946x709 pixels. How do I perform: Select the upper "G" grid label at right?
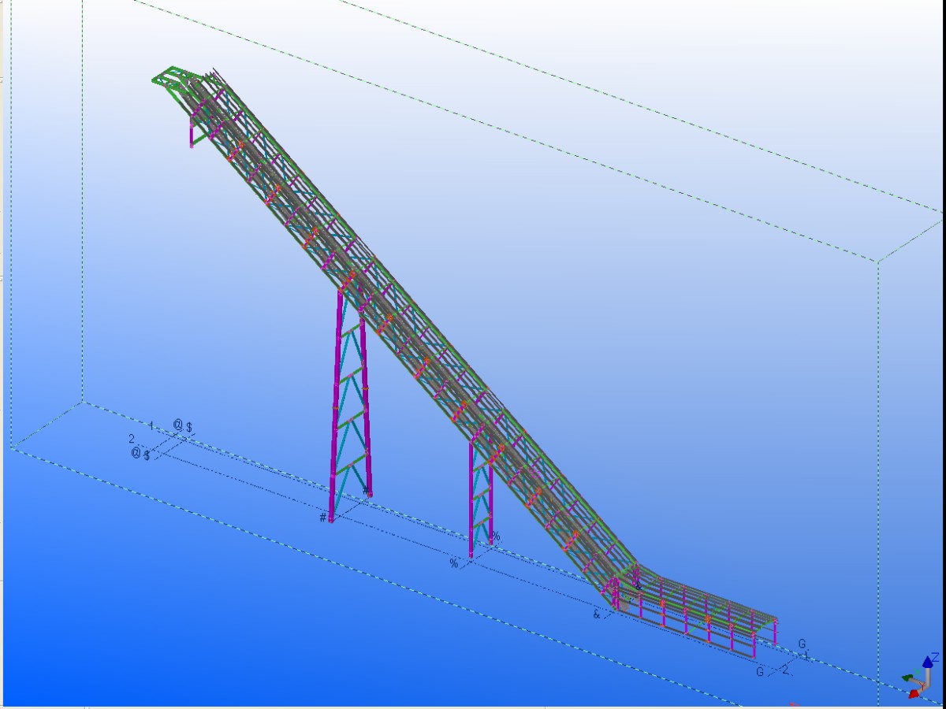point(802,644)
